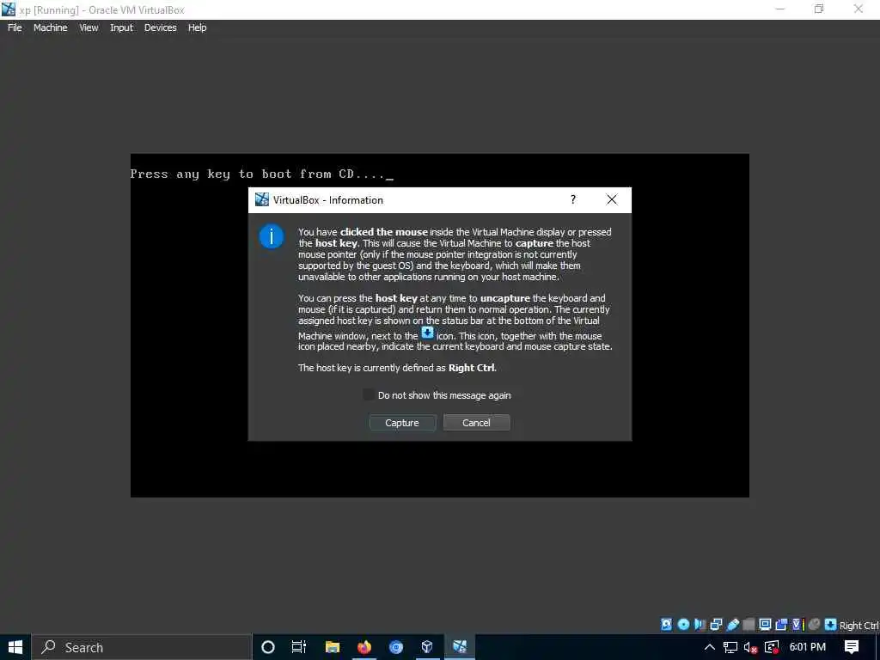
Task: Launch Firefox from taskbar
Action: point(364,647)
